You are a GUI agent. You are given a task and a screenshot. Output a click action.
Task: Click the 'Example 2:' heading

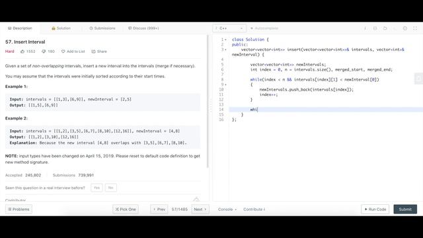click(16, 118)
